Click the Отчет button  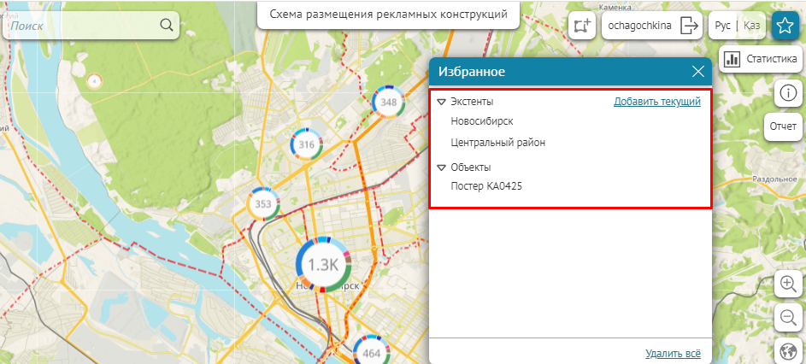(783, 126)
